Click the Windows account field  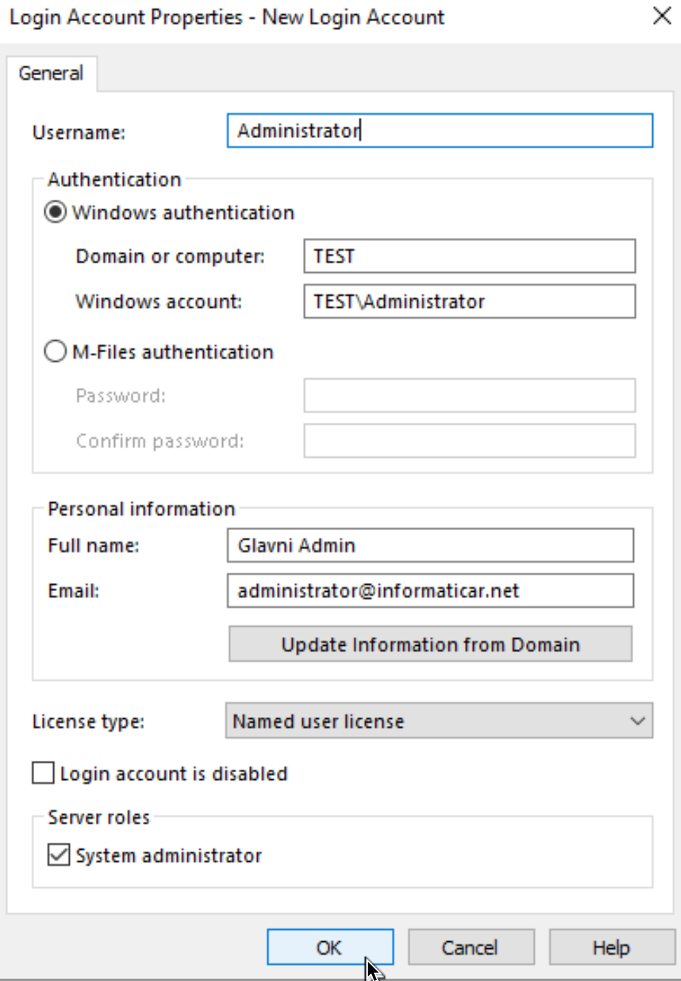[x=470, y=302]
